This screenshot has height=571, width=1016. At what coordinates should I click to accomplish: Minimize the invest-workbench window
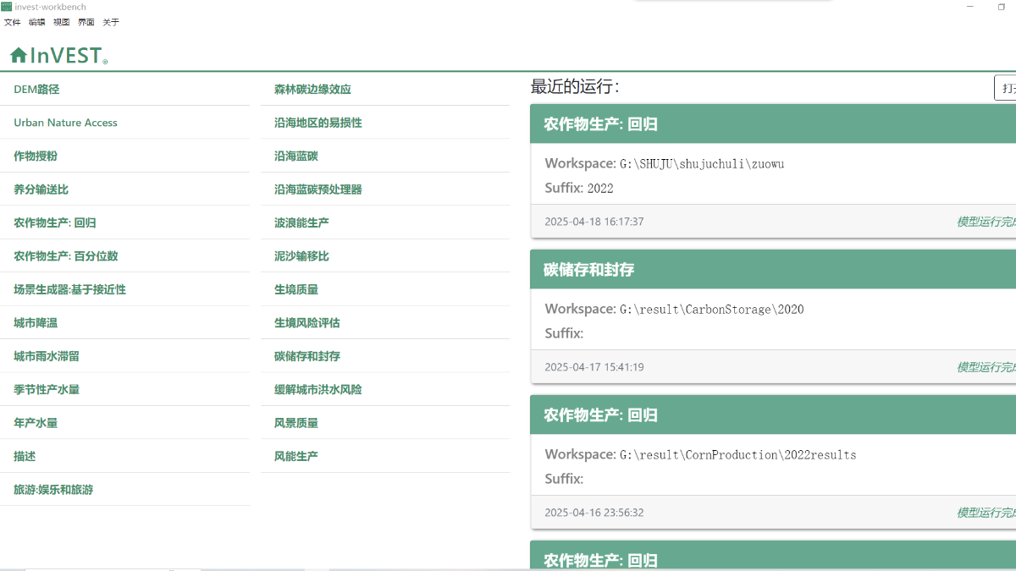point(969,7)
